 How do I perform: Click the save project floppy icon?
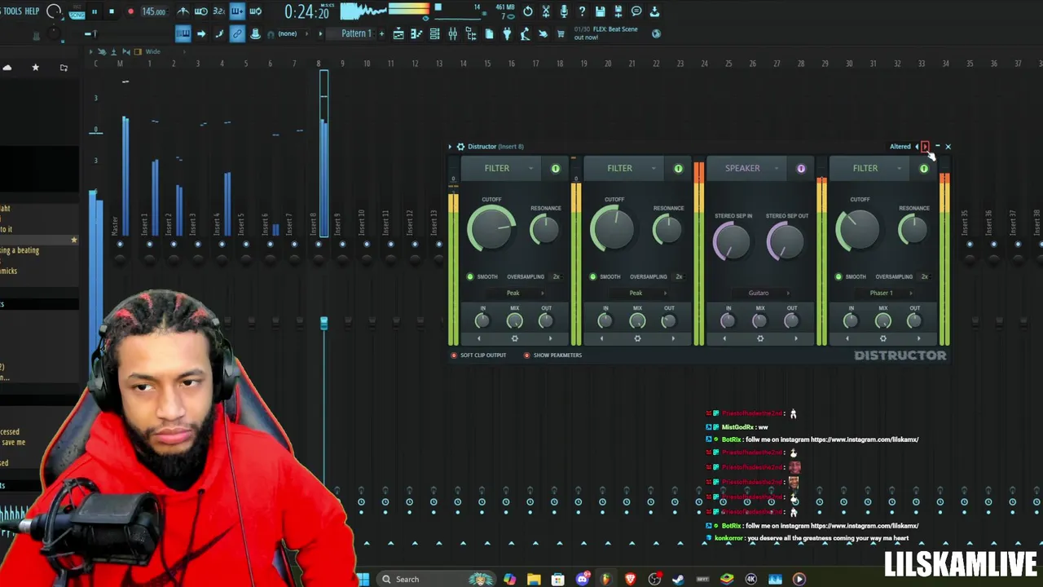click(600, 11)
